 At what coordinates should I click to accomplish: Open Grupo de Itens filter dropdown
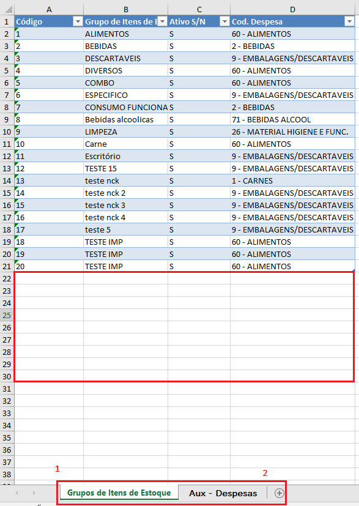pyautogui.click(x=163, y=21)
